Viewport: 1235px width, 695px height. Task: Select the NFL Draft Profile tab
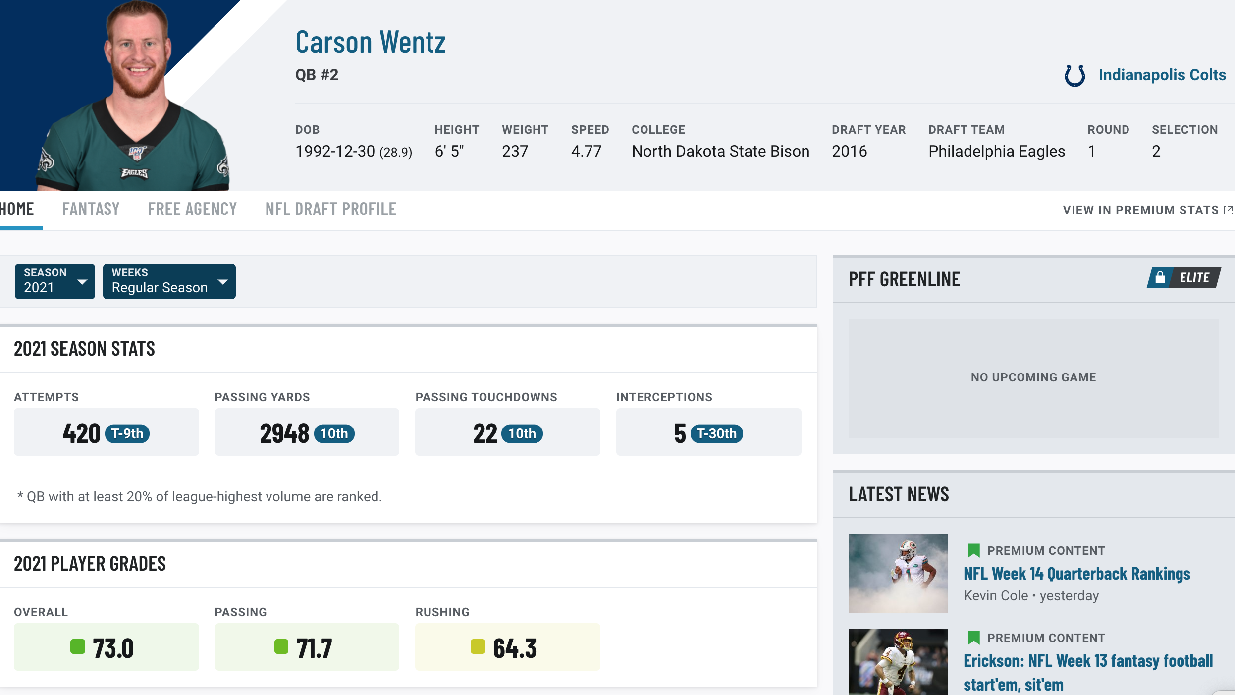(x=330, y=209)
